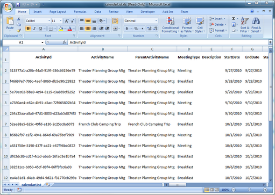This screenshot has height=195, width=275.
Task: Toggle Underline formatting
Action: pyautogui.click(x=40, y=28)
